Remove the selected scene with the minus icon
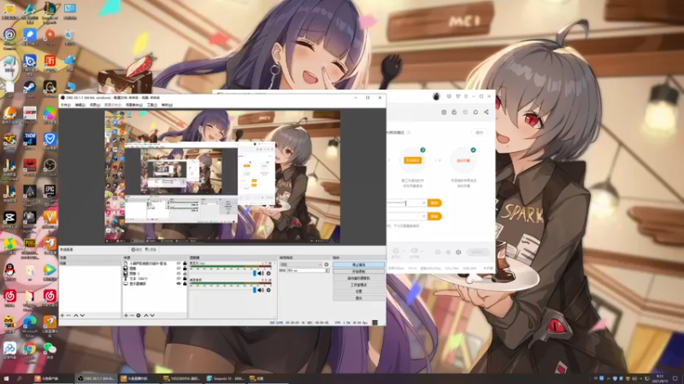The width and height of the screenshot is (684, 384). click(68, 315)
